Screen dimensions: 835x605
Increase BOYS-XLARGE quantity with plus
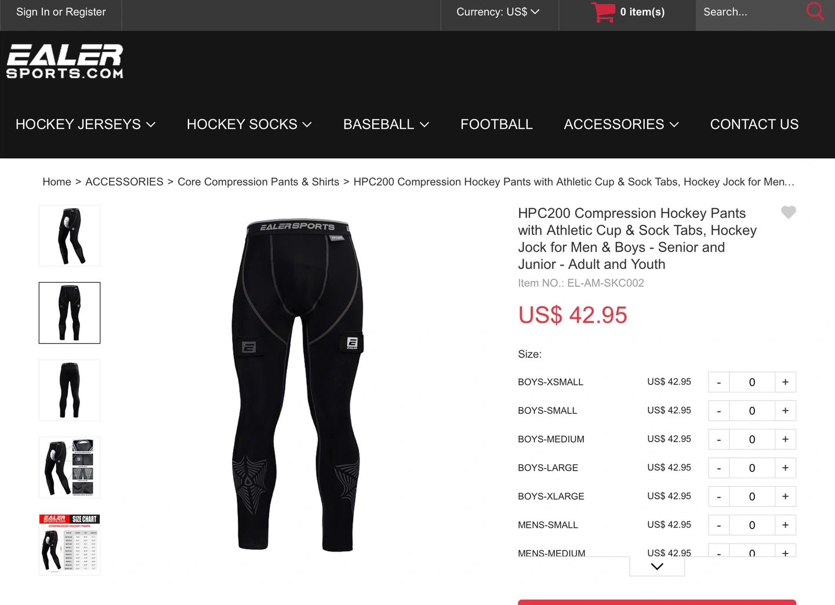[785, 497]
